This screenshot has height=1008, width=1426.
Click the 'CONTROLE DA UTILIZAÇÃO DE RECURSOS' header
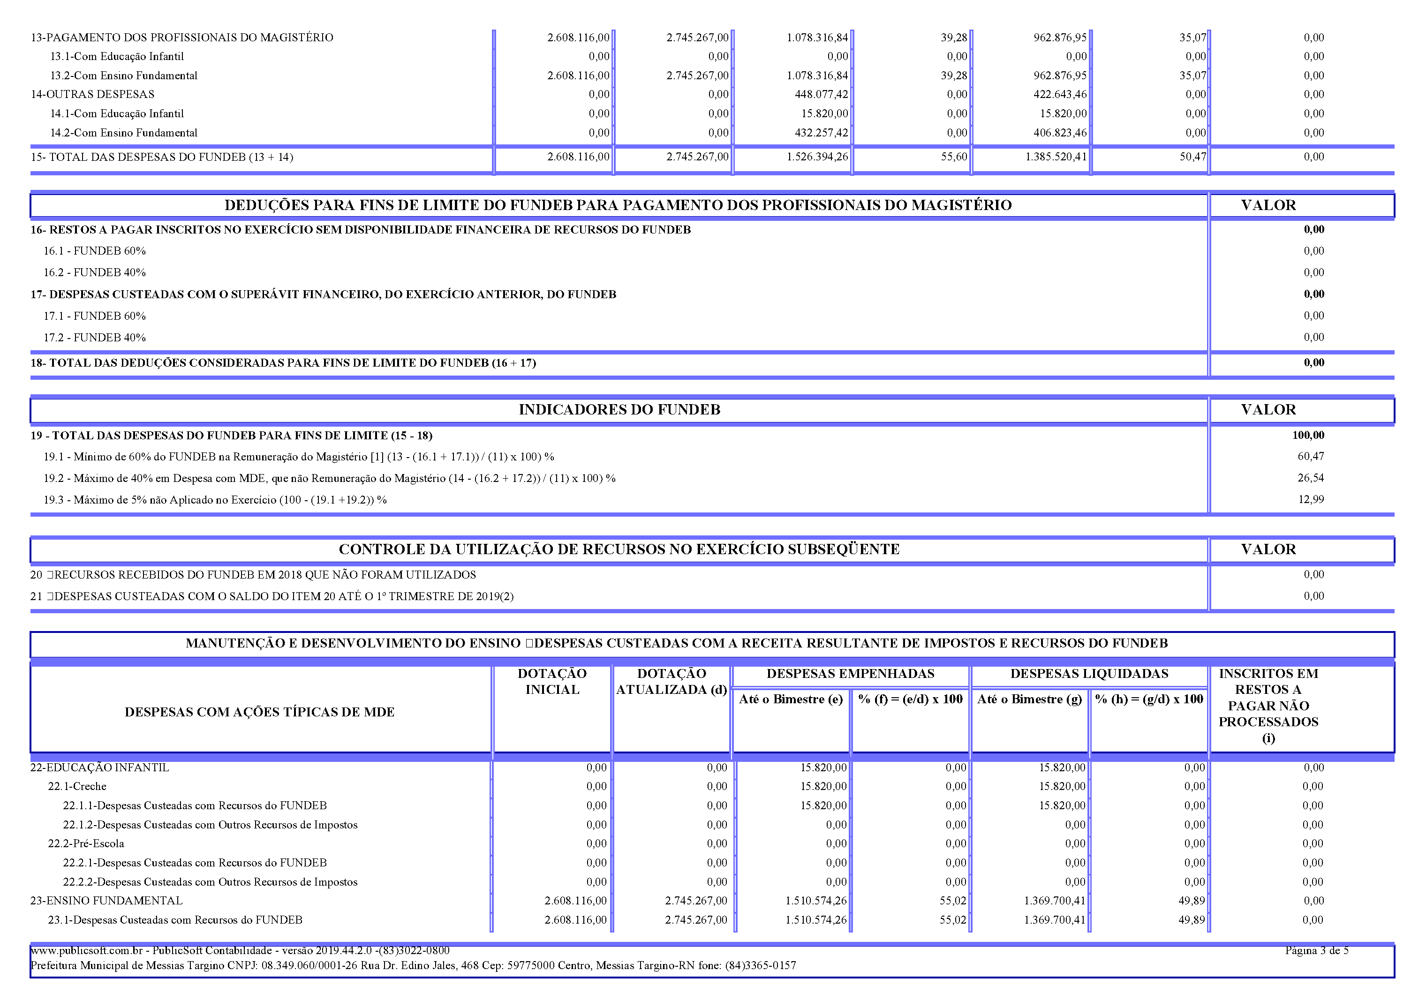tap(619, 549)
